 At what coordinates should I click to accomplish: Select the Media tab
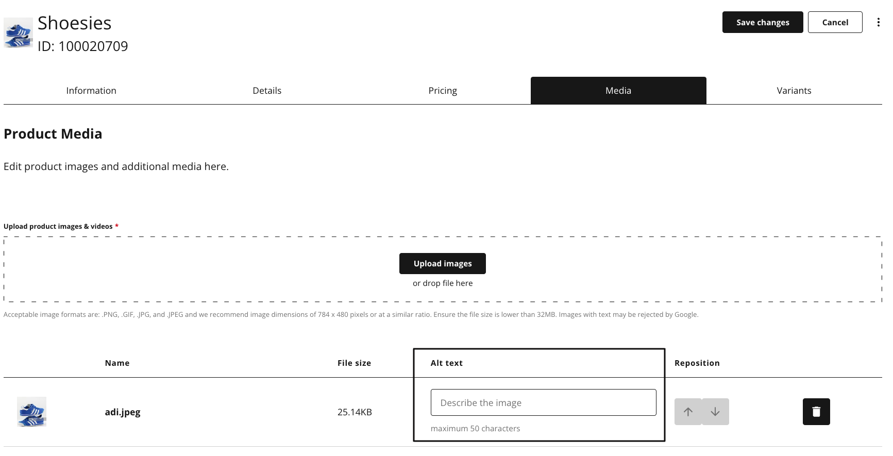(x=618, y=91)
